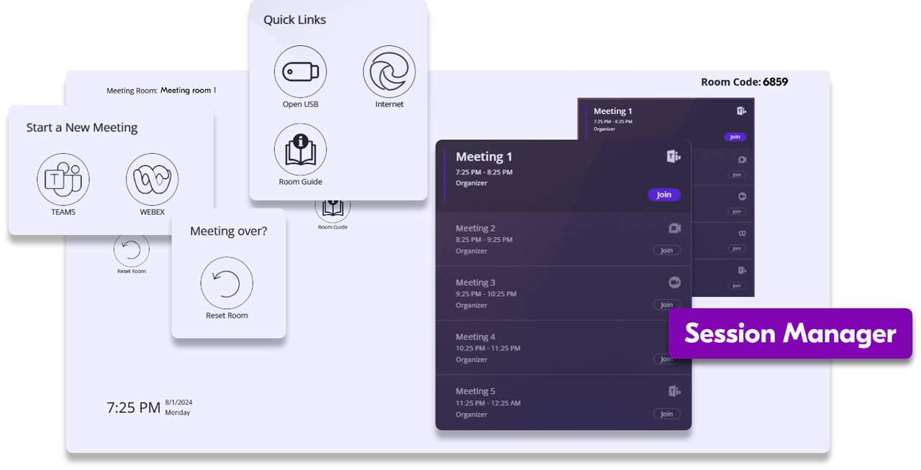This screenshot has width=921, height=470.
Task: Click the Teams logo on the Meeting 5 row
Action: [x=673, y=391]
